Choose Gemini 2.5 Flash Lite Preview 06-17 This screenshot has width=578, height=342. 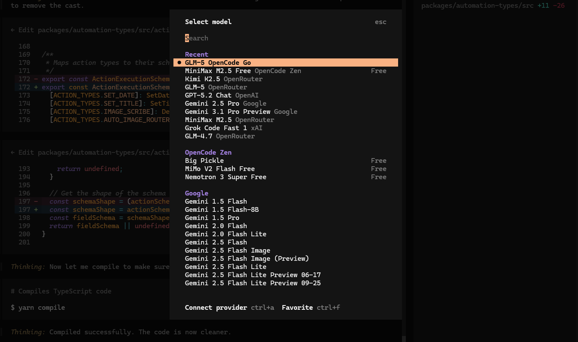(x=286, y=275)
